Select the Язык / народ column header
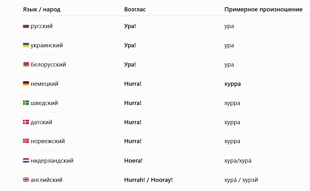 (x=41, y=9)
